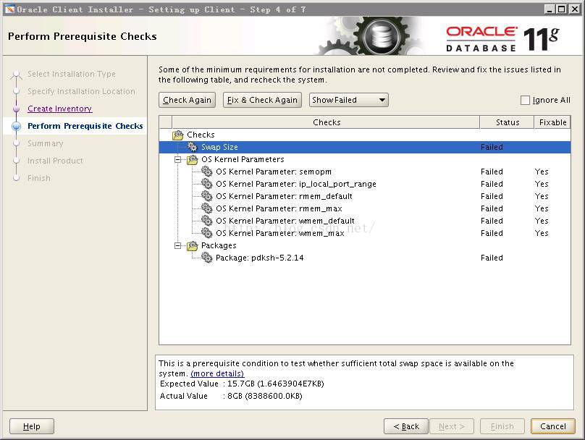This screenshot has height=440, width=585.
Task: Click gear icon beside rmem_default parameter
Action: [206, 196]
